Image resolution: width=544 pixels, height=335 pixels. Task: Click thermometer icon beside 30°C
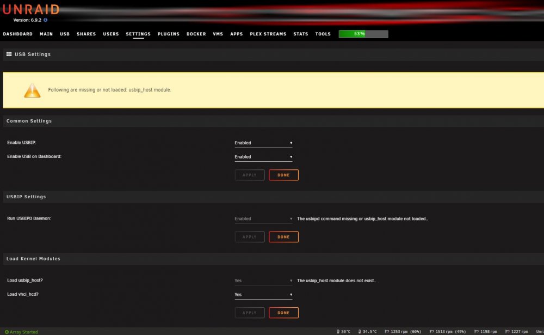coord(338,332)
